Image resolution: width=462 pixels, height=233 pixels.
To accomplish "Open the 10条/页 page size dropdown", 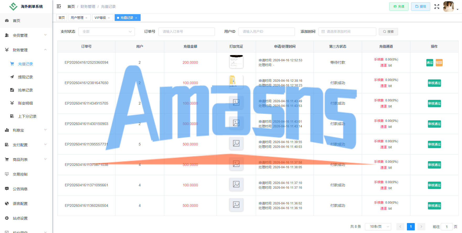I will [378, 227].
